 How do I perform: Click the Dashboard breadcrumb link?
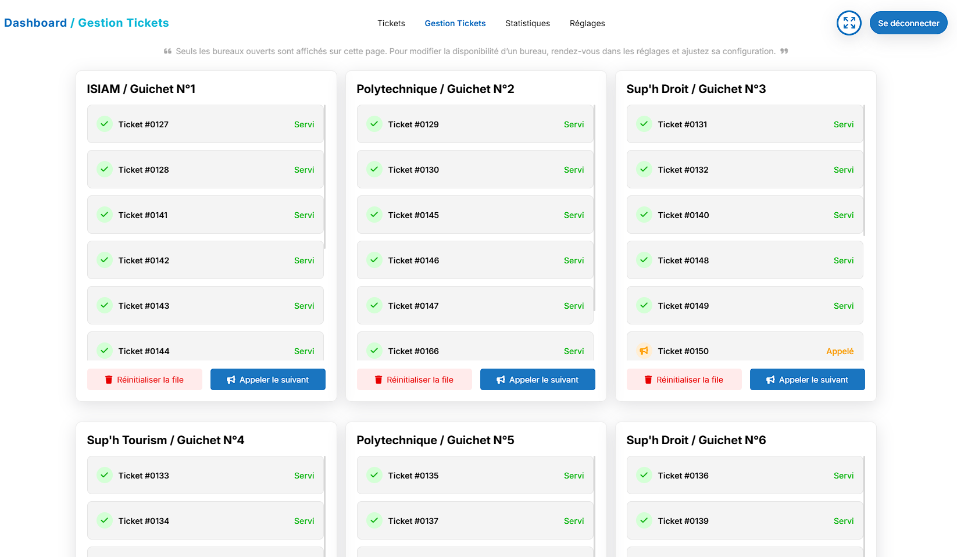(35, 23)
